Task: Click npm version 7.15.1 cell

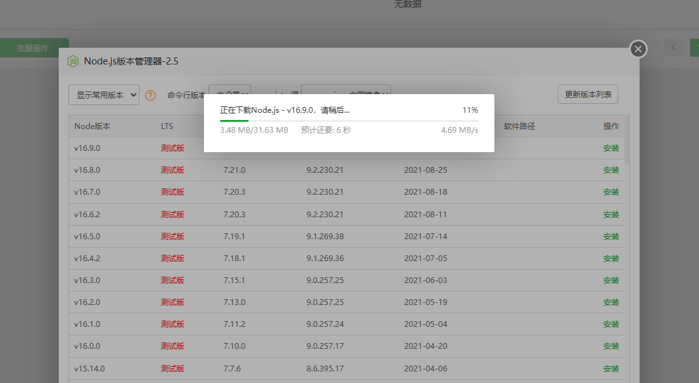Action: tap(234, 280)
